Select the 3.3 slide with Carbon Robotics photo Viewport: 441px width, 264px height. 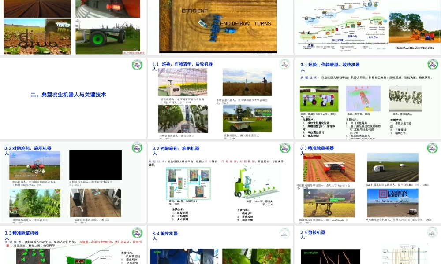point(368,182)
